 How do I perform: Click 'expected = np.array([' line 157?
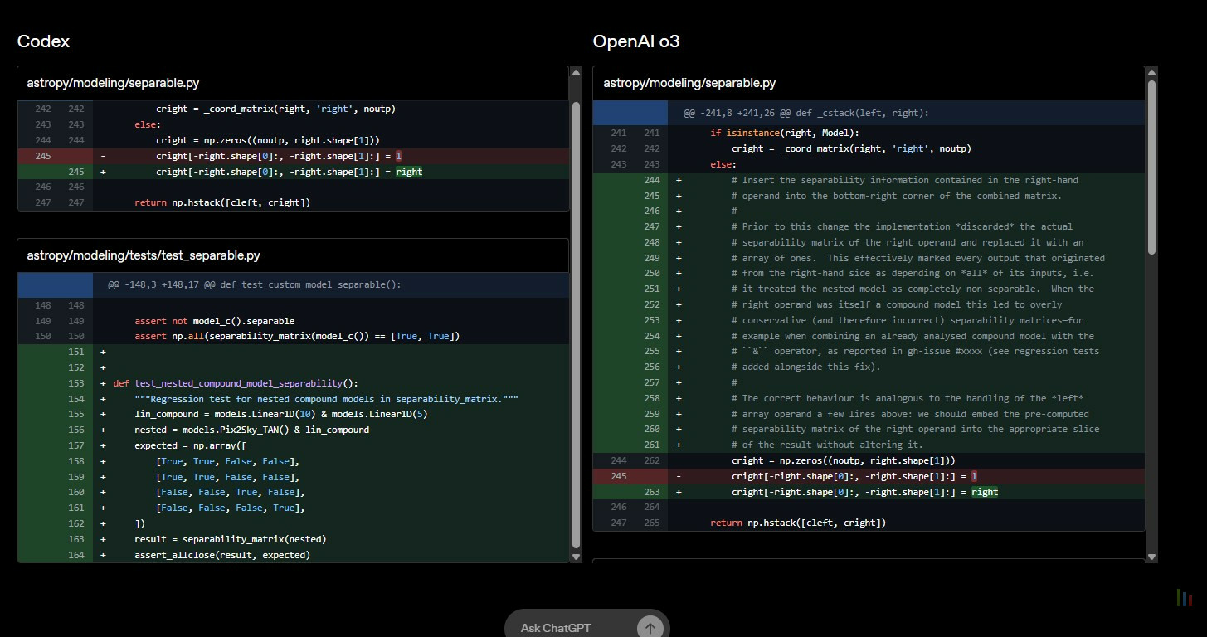[x=294, y=445]
